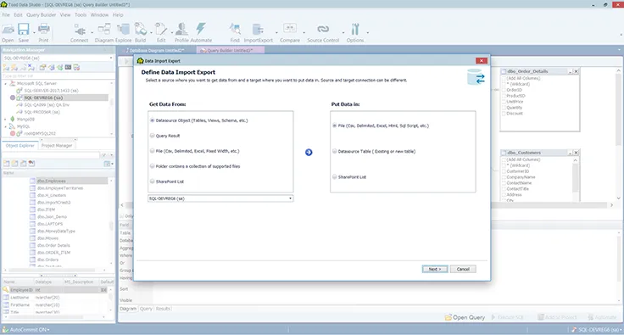This screenshot has height=335, width=624.
Task: Click the Print toolbar icon
Action: [44, 30]
